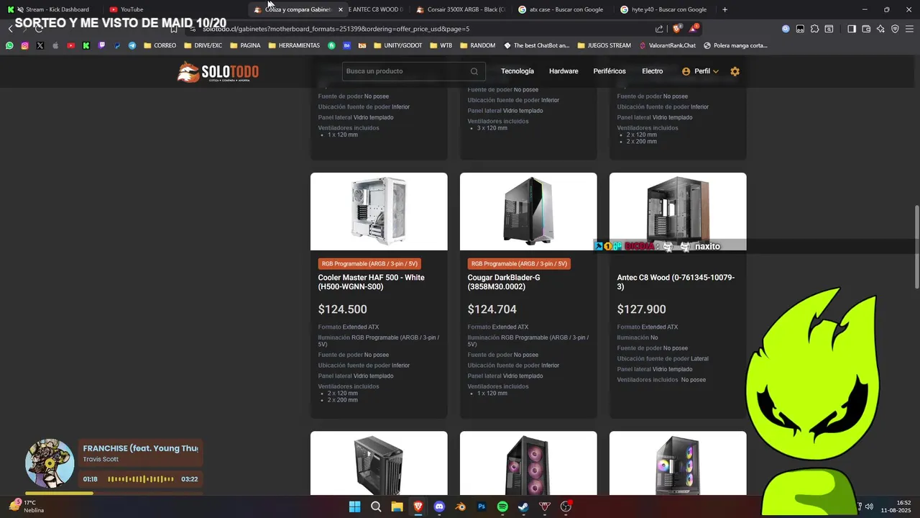This screenshot has height=518, width=920.
Task: Click the Brave Shields lion icon
Action: pos(676,29)
